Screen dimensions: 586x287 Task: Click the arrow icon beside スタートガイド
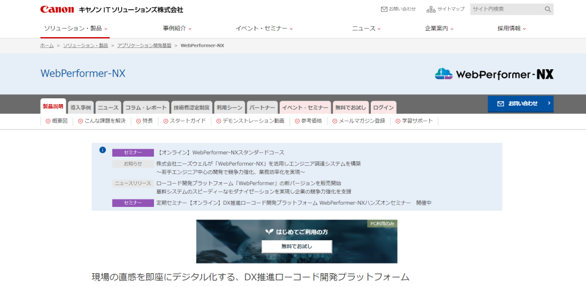click(x=165, y=121)
